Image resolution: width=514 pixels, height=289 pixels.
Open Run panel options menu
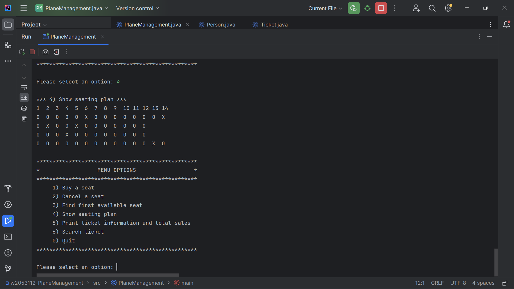[479, 37]
